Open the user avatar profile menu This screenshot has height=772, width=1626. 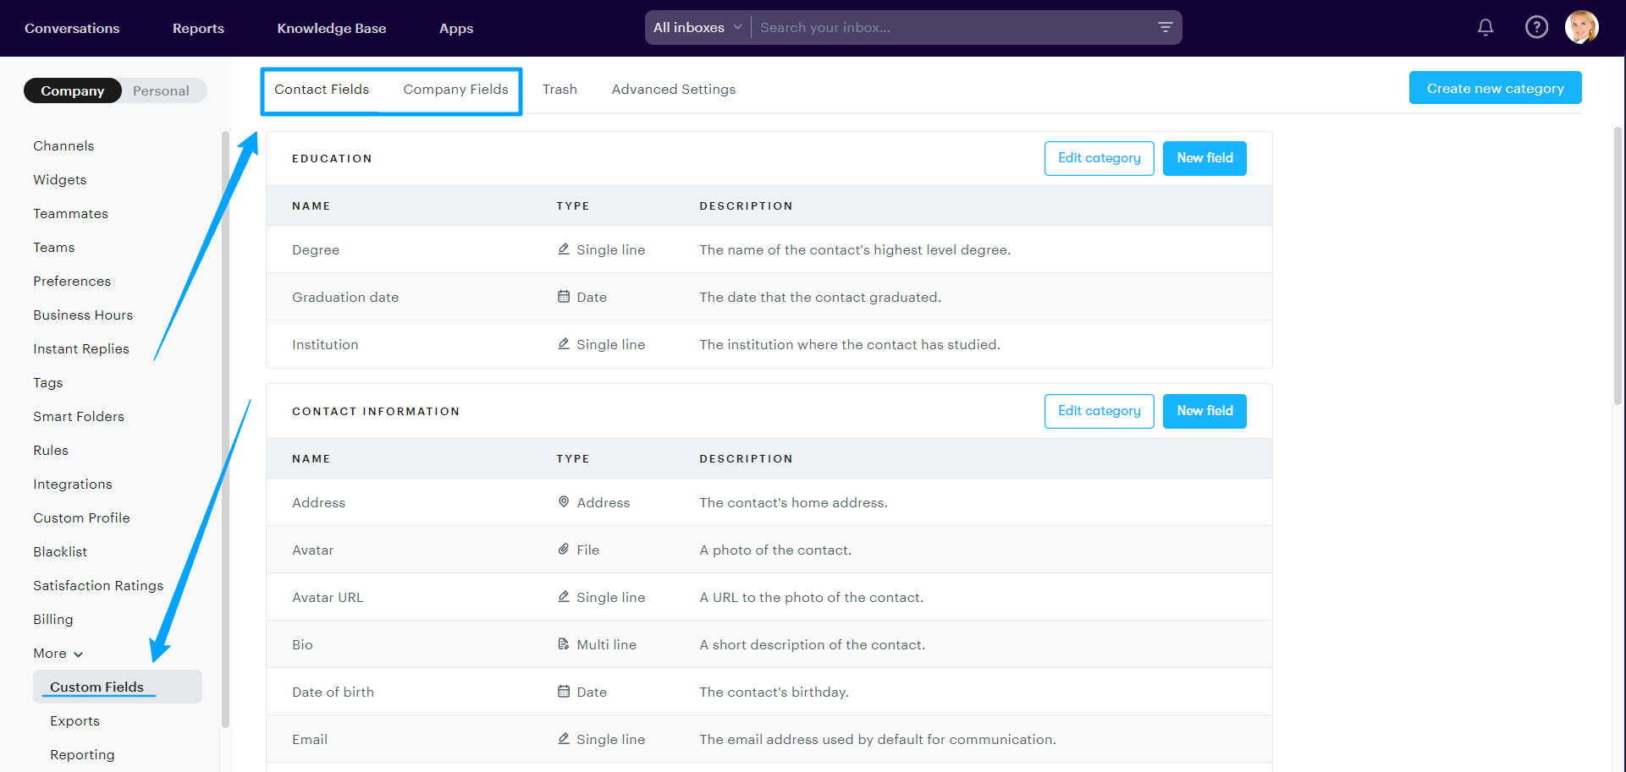pyautogui.click(x=1581, y=27)
